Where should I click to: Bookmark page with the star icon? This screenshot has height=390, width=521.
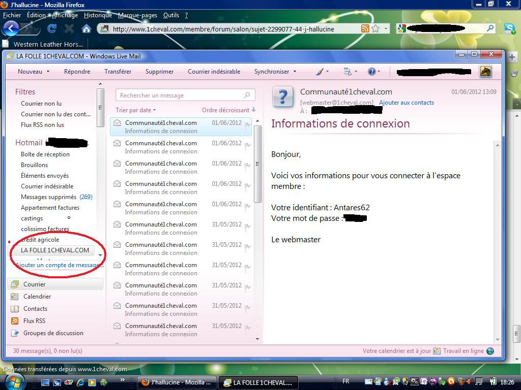pos(375,28)
